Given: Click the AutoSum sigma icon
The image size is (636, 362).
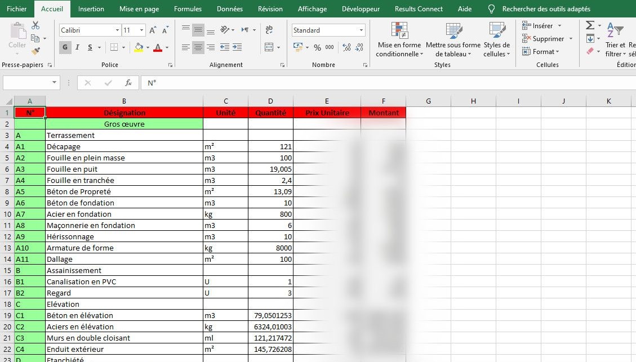Looking at the screenshot, I should (590, 25).
